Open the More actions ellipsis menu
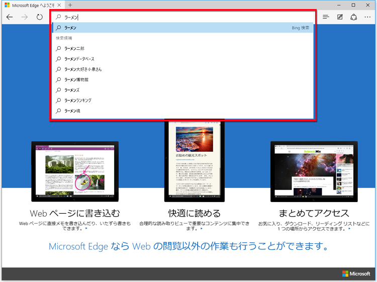 tap(367, 17)
